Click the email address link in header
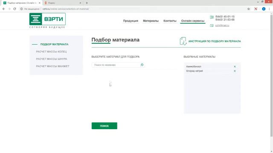 click(x=222, y=25)
